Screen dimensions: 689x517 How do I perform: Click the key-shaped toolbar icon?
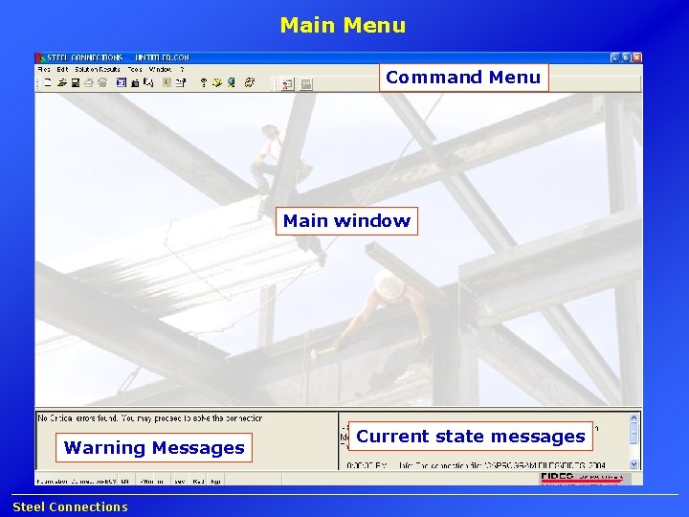(204, 82)
